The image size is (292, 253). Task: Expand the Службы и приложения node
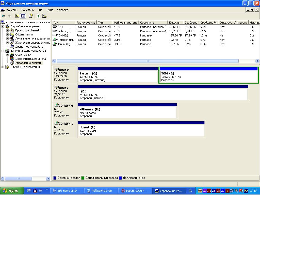pyautogui.click(x=3, y=67)
